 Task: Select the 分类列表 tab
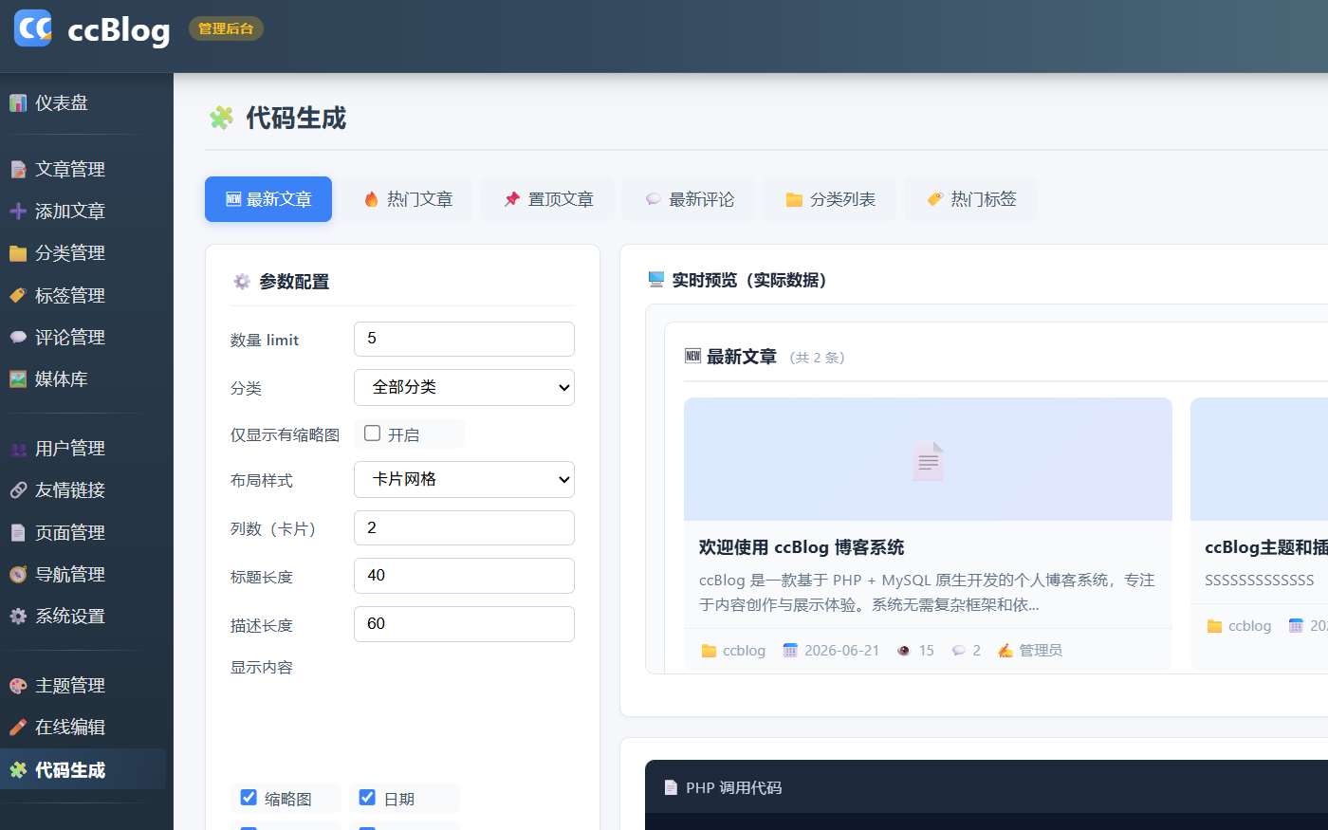tap(830, 199)
